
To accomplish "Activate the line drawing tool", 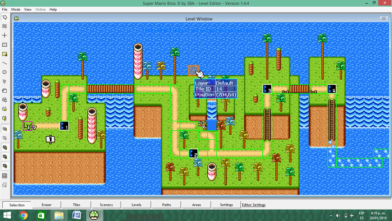I will point(5,63).
